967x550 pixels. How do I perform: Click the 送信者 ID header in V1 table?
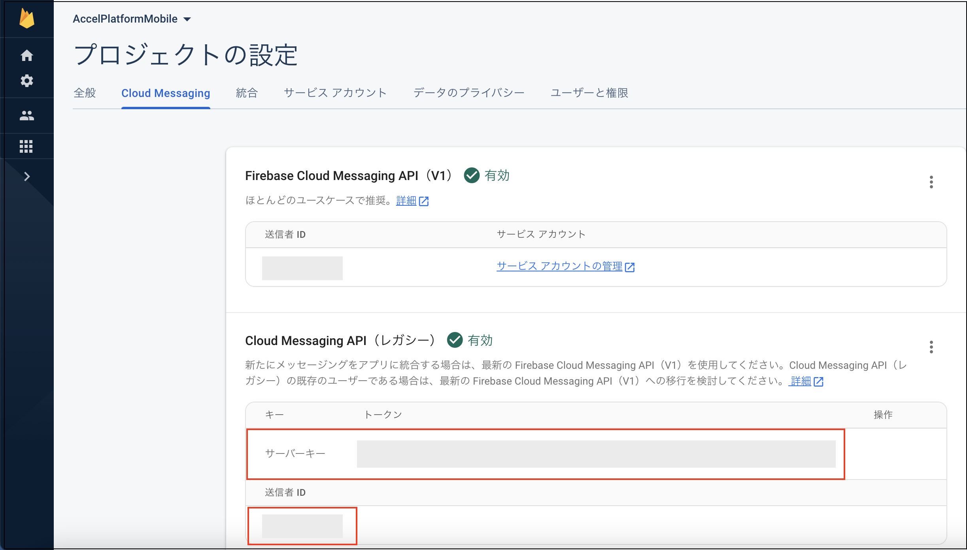coord(285,235)
